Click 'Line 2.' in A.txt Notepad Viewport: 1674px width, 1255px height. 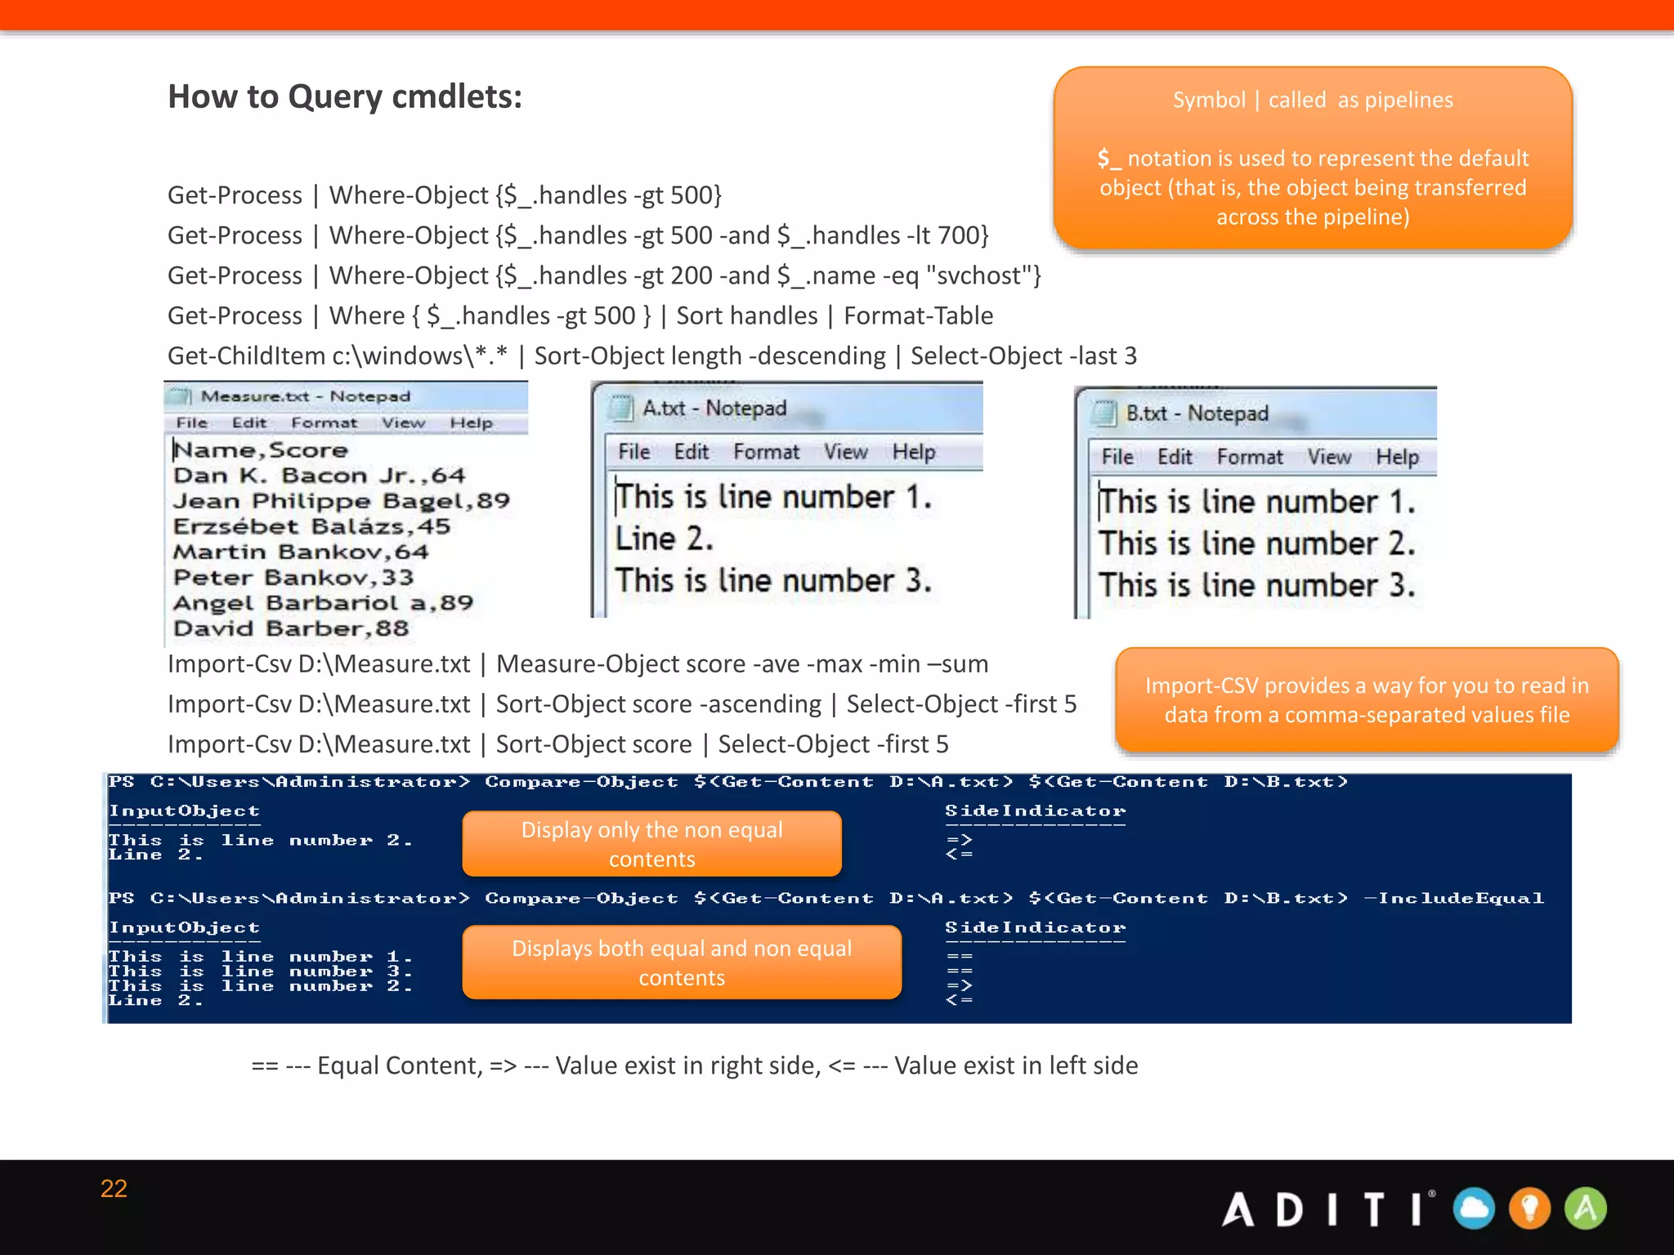665,538
